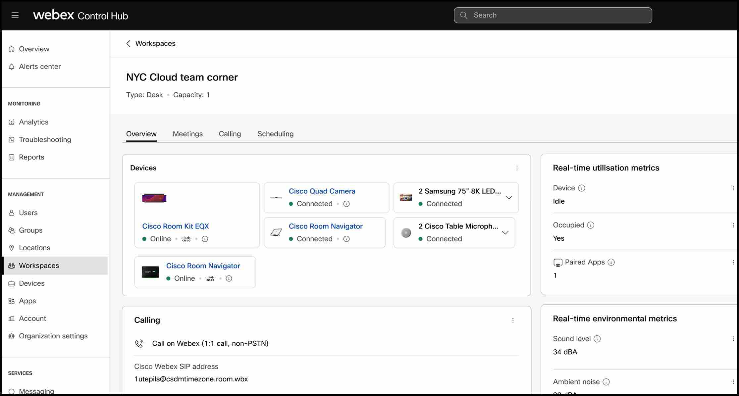739x396 pixels.
Task: Click the Account building icon
Action: [x=12, y=319]
